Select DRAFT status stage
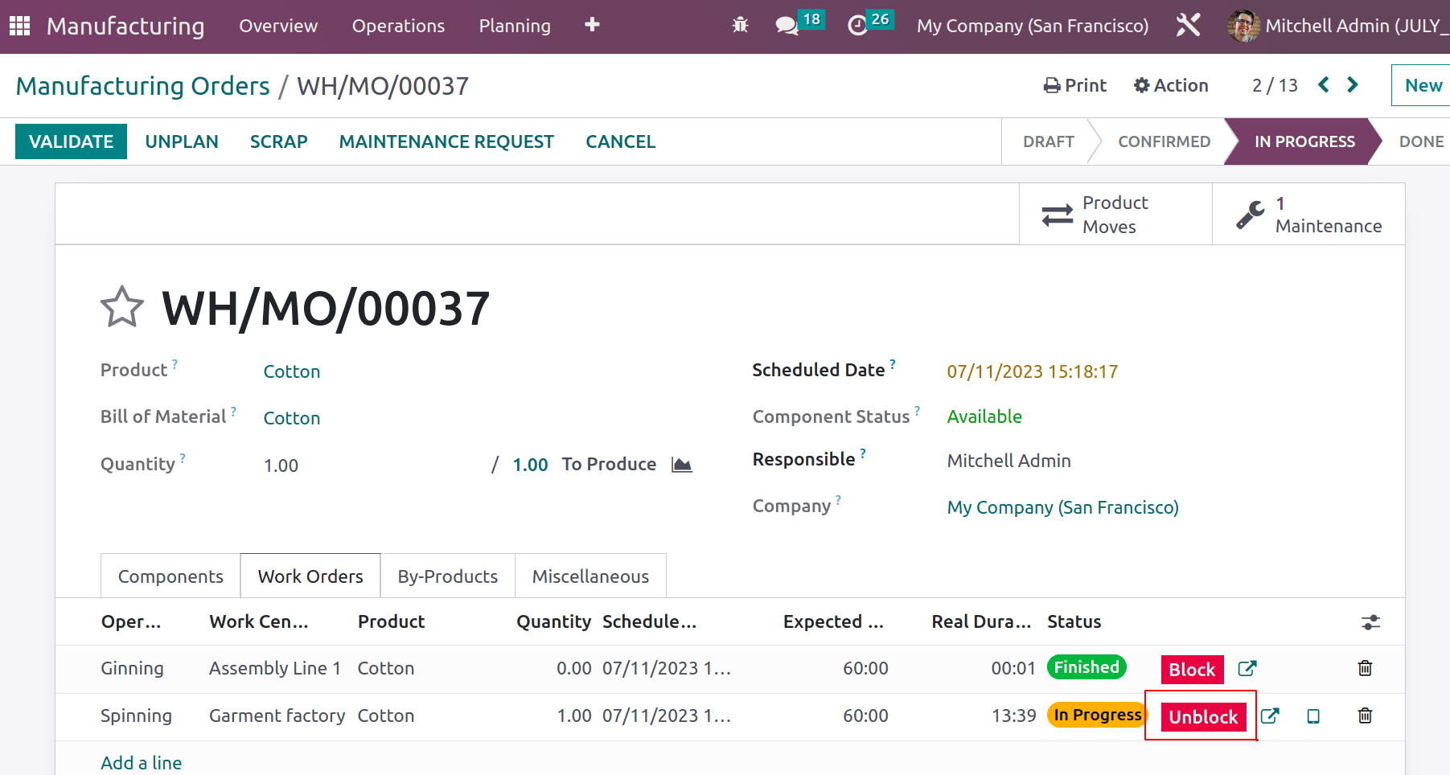1450x775 pixels. pos(1048,141)
